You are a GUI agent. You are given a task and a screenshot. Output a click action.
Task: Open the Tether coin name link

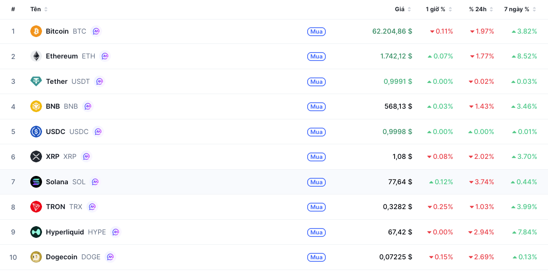click(57, 81)
